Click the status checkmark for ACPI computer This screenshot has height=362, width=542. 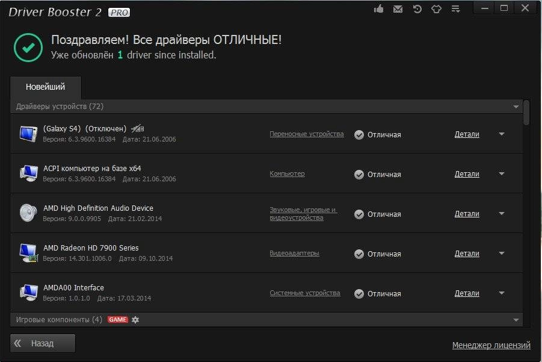click(x=359, y=175)
